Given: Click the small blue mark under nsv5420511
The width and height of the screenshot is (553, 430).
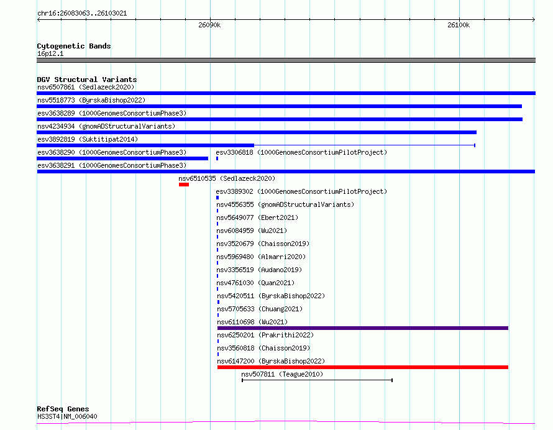Looking at the screenshot, I should [x=218, y=302].
